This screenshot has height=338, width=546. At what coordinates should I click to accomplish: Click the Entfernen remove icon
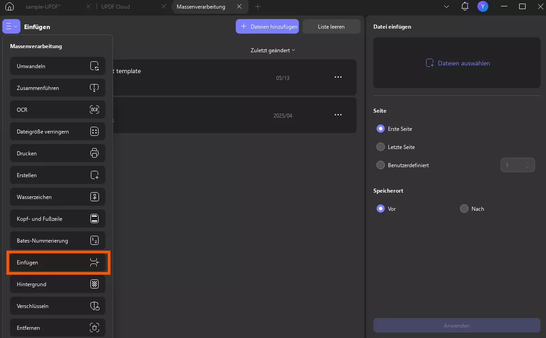click(94, 328)
